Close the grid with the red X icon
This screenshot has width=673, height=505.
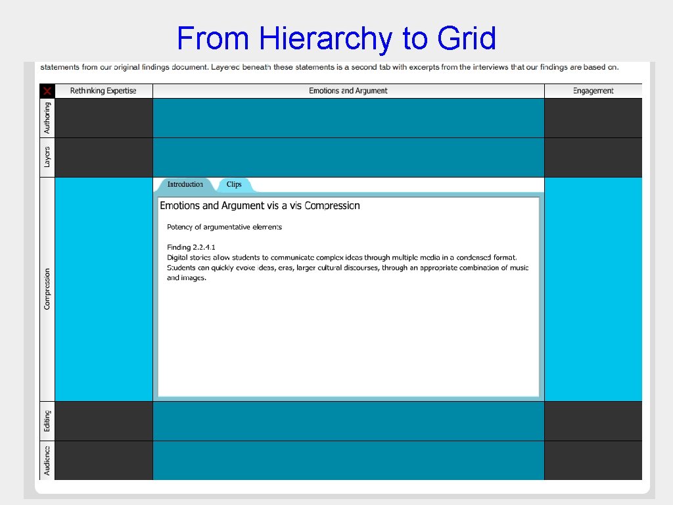pos(47,91)
